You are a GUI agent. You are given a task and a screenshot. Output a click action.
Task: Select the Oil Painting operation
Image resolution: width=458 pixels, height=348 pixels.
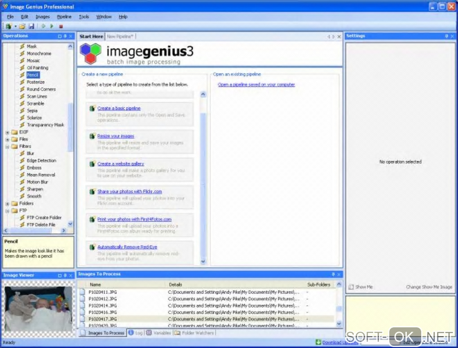37,68
